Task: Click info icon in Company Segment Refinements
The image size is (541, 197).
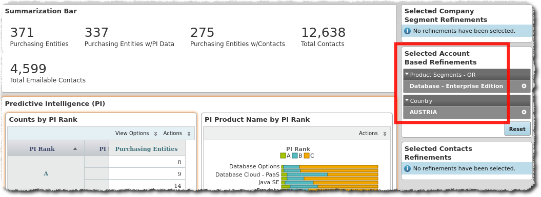Action: coord(408,31)
